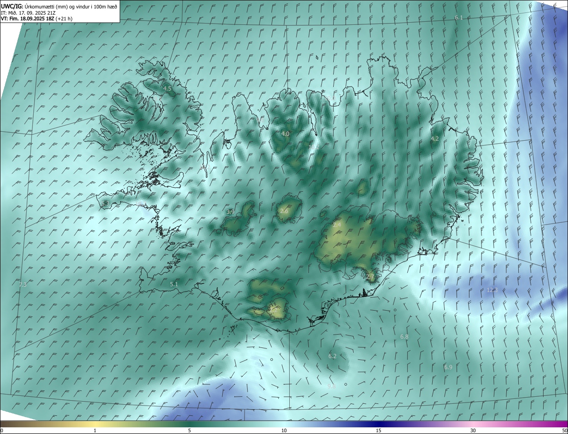Click the 2.7 value label on the southeast coast
Screen dimensions: 568x434
click(x=371, y=276)
